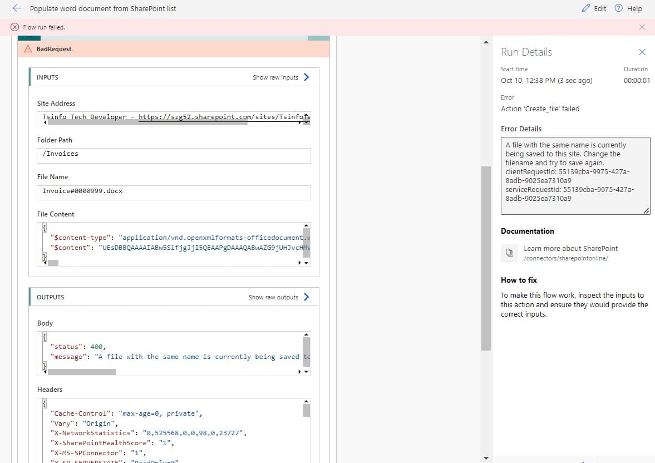Click main pane scroll up arrow
The height and width of the screenshot is (463, 655).
(x=486, y=42)
